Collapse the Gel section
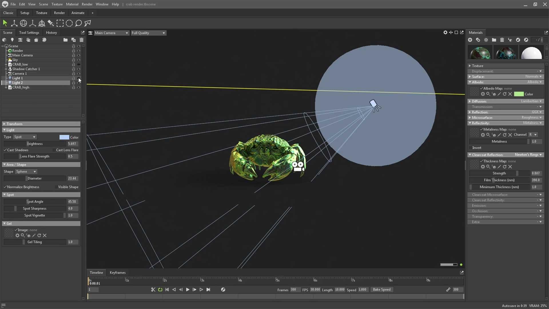549x309 pixels. (x=41, y=223)
